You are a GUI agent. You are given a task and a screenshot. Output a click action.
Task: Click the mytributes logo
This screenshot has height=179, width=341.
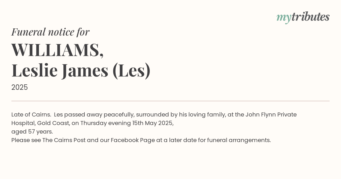pyautogui.click(x=303, y=17)
